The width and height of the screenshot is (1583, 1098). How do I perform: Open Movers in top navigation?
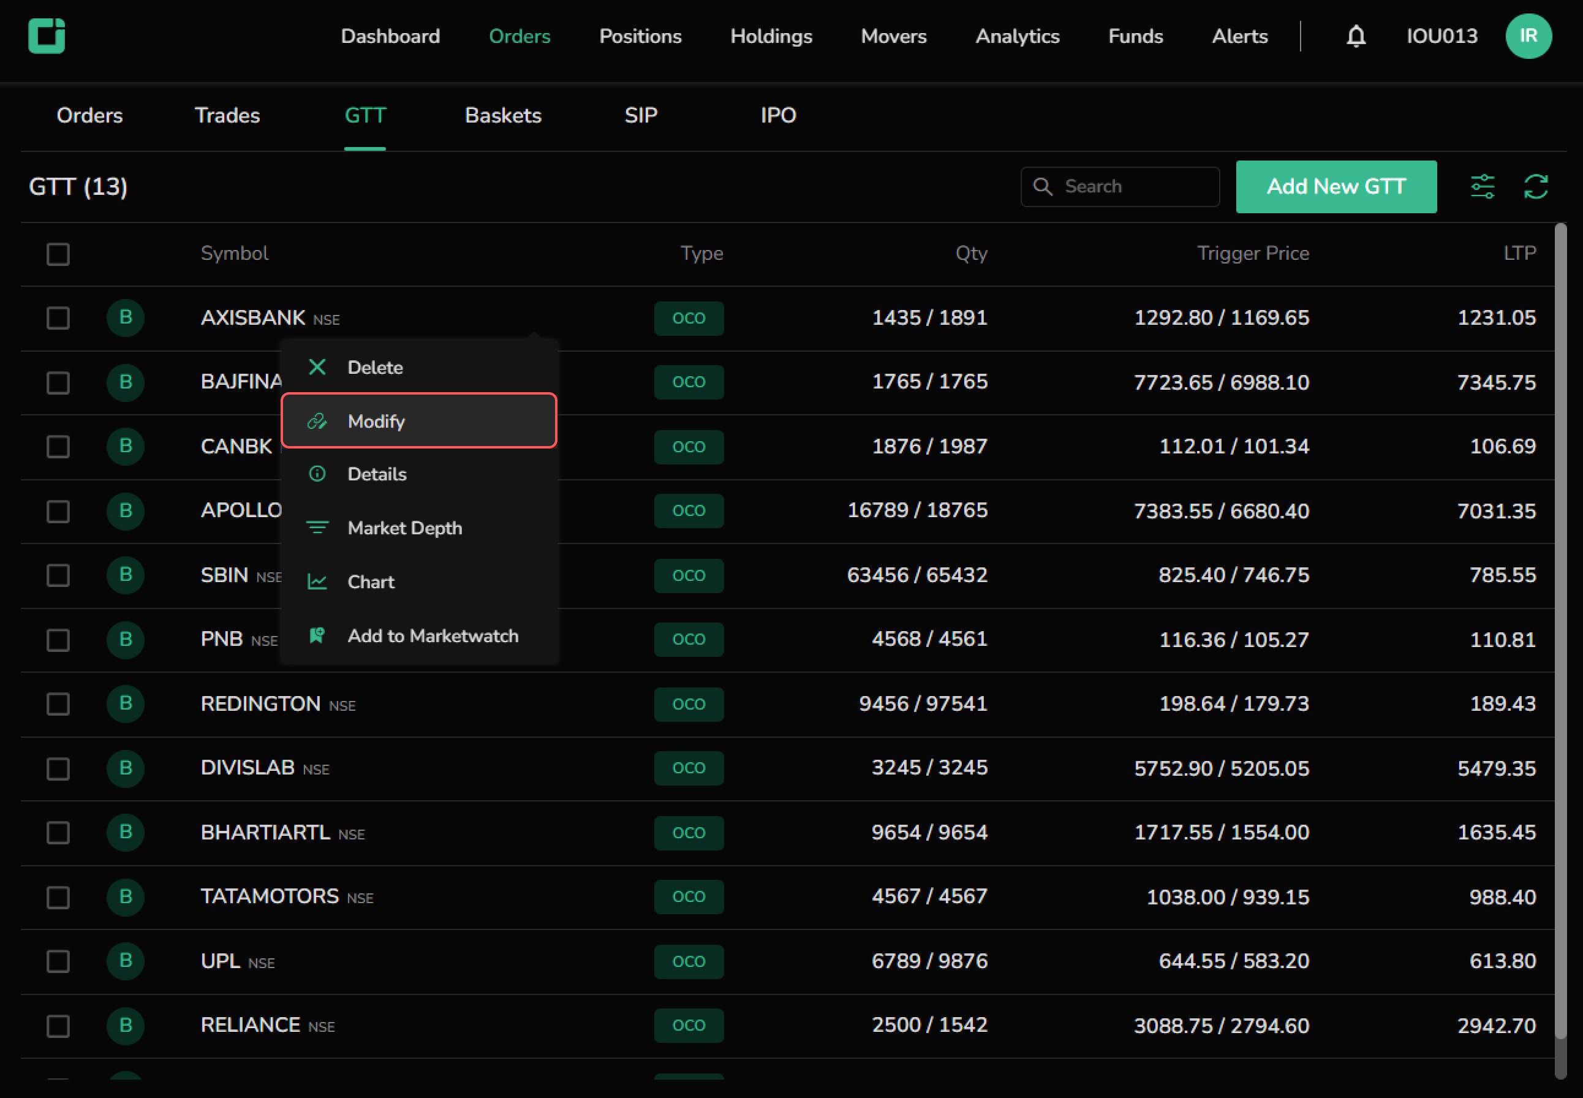tap(893, 36)
